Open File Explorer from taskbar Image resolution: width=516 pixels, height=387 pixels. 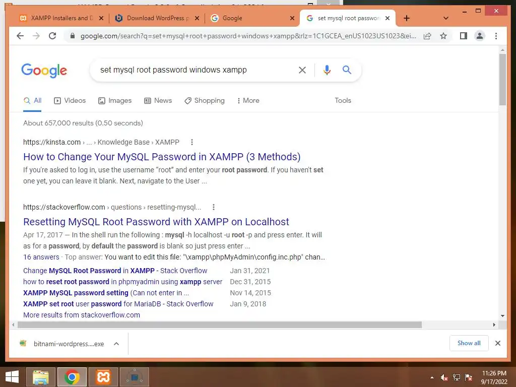click(41, 377)
